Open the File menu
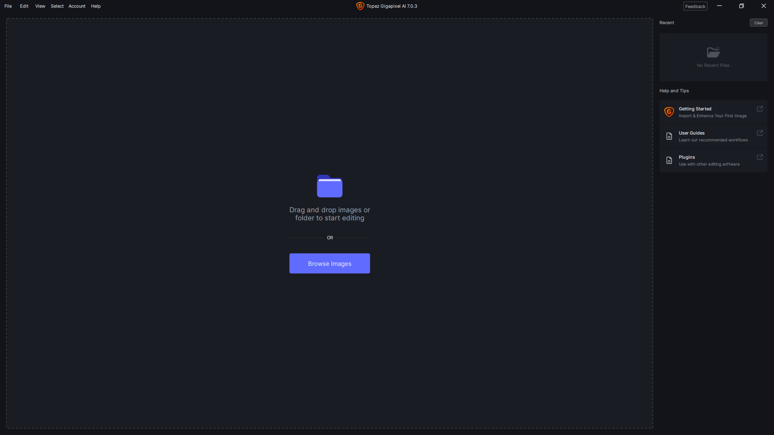The image size is (774, 435). (8, 6)
